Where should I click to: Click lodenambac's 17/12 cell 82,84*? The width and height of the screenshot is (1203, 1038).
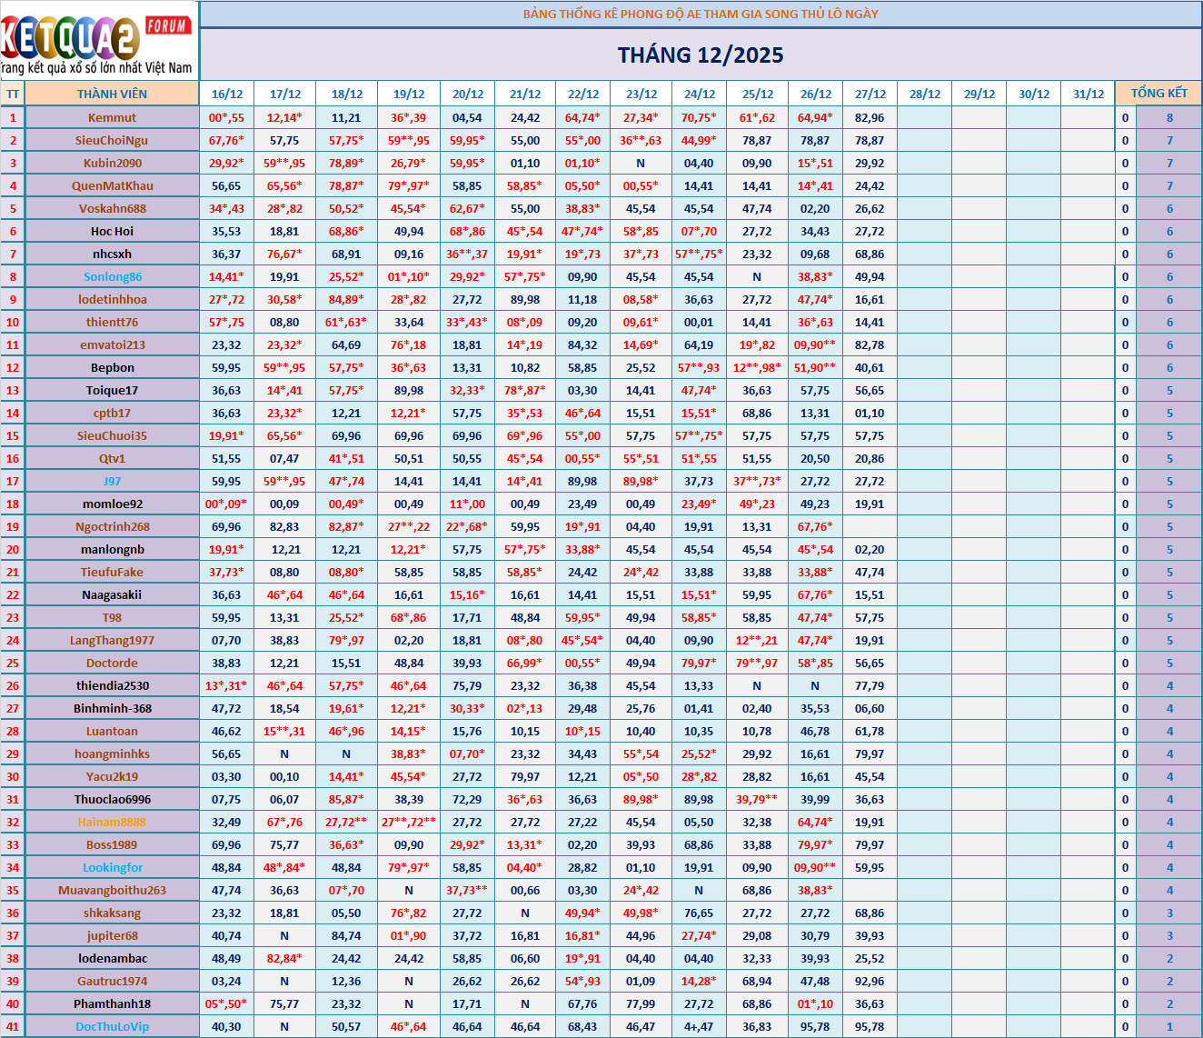point(285,958)
